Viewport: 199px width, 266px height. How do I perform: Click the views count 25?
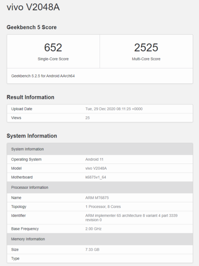pos(88,118)
